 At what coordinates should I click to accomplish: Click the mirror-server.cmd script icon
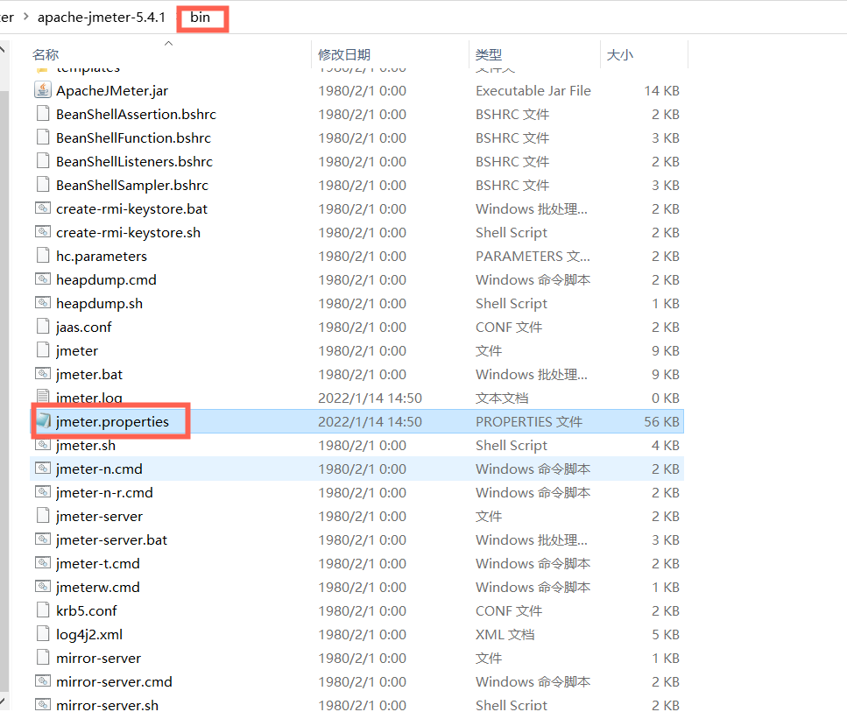click(x=43, y=681)
